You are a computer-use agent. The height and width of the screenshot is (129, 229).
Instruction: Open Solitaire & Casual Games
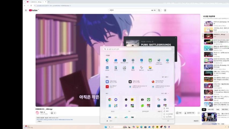click(159, 60)
